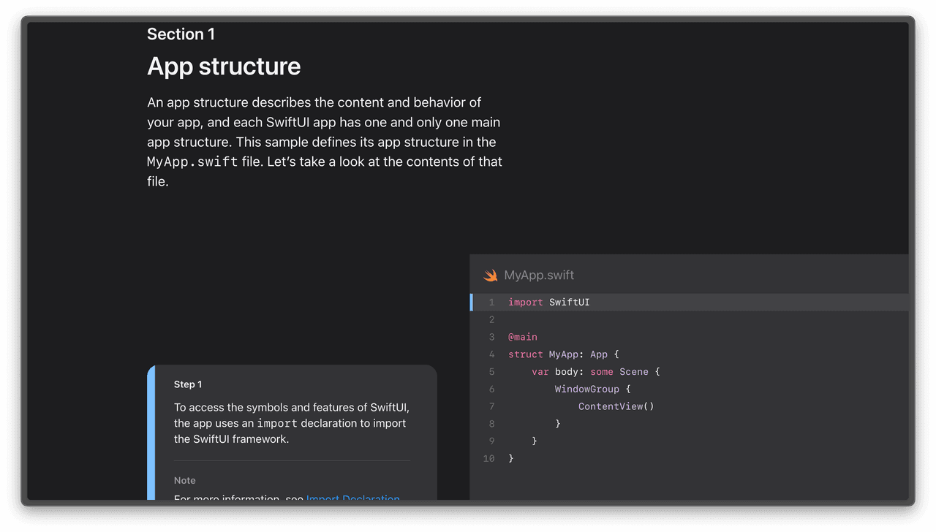Select the "Step 1" card title
The height and width of the screenshot is (532, 936).
[188, 384]
